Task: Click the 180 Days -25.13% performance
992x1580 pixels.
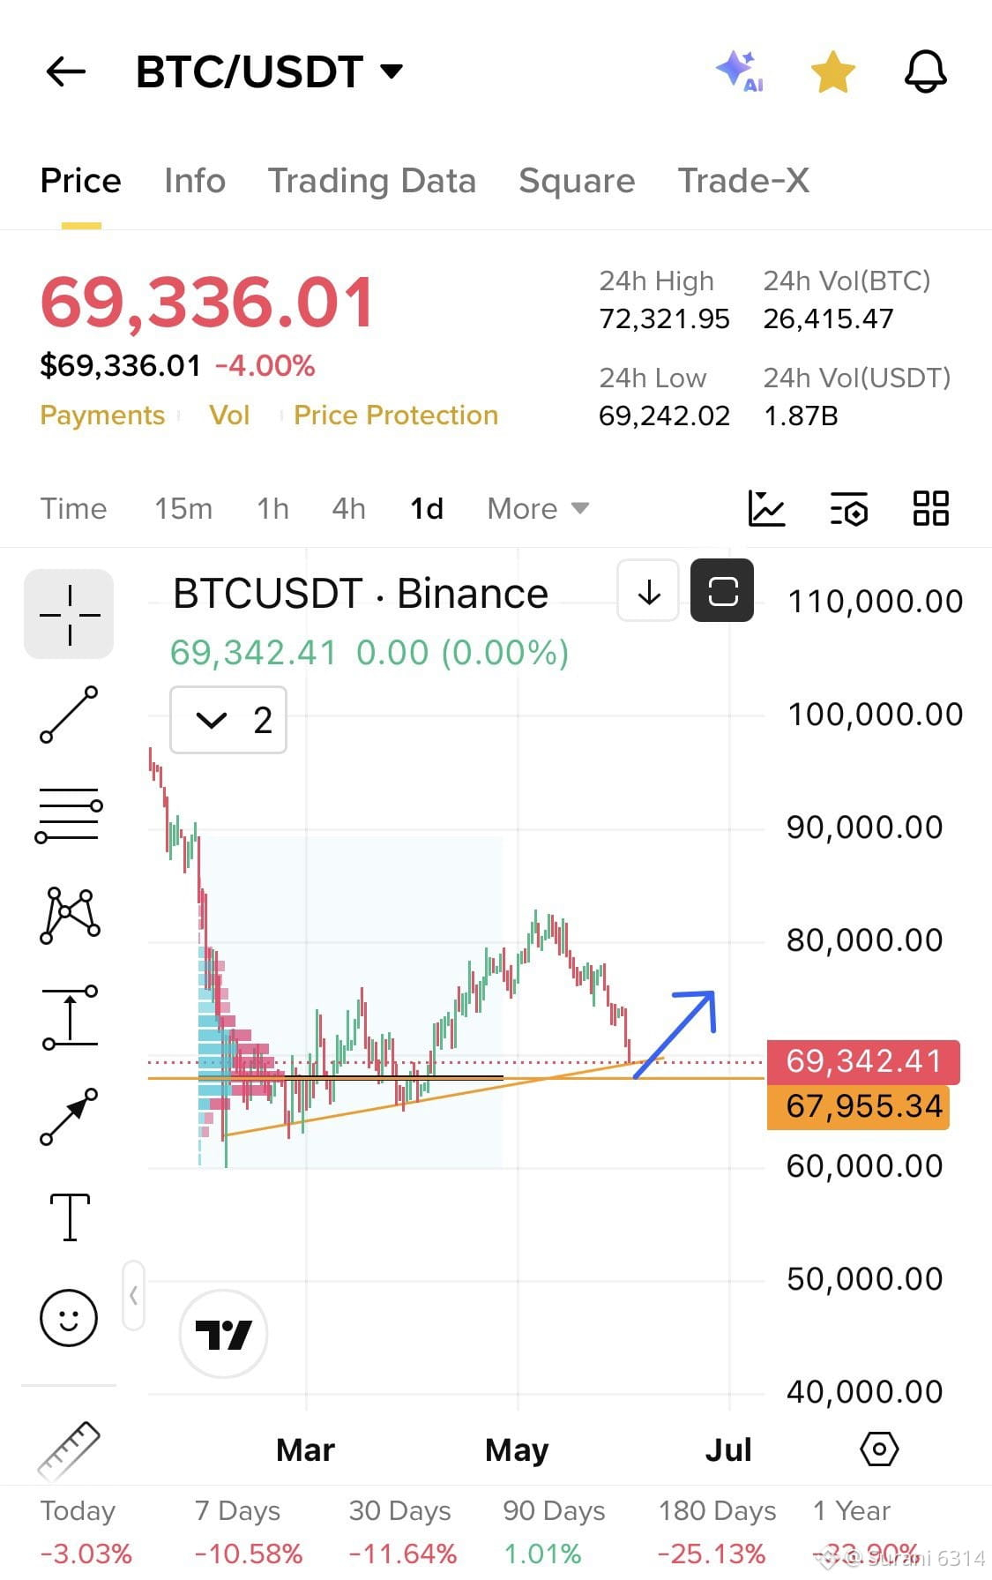Action: point(716,1532)
